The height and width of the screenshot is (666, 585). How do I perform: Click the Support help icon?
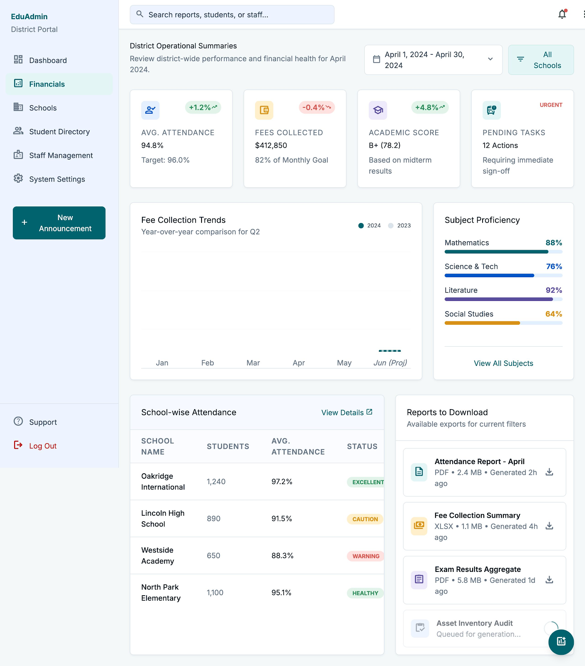pos(18,421)
